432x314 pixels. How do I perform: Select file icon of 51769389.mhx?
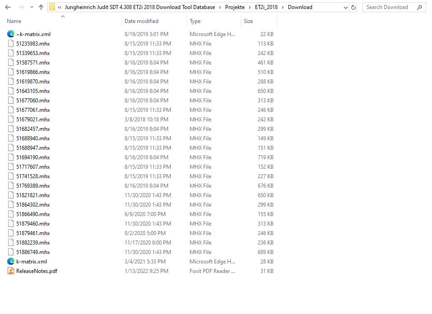tap(11, 185)
